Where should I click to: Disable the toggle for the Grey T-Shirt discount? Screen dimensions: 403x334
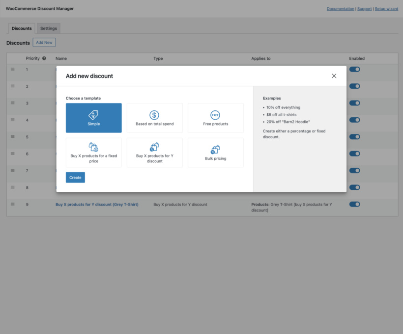point(354,205)
